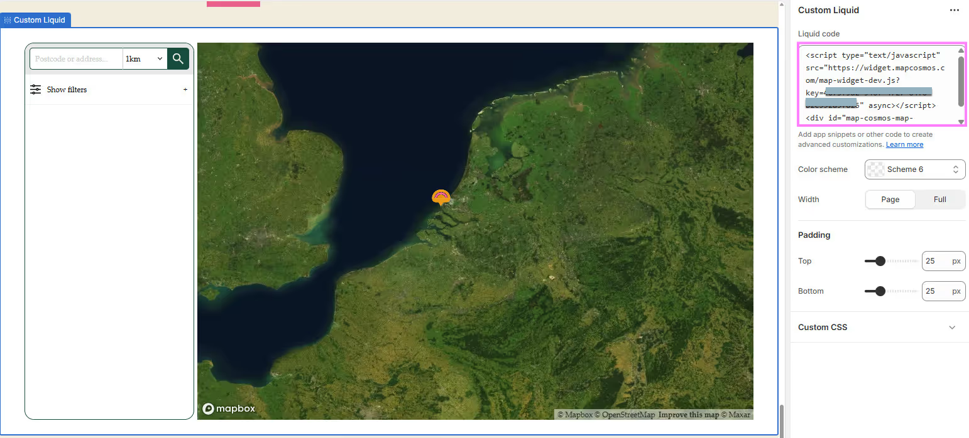This screenshot has height=438, width=969.
Task: Click the Bottom padding slider
Action: [x=891, y=291]
